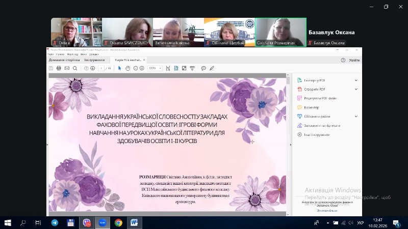Open Інші інструменти in the right panel
This screenshot has height=229, width=408.
[x=316, y=135]
